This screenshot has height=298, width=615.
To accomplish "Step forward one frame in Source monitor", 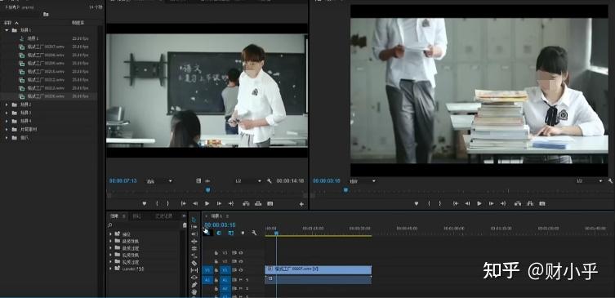I will pos(219,203).
